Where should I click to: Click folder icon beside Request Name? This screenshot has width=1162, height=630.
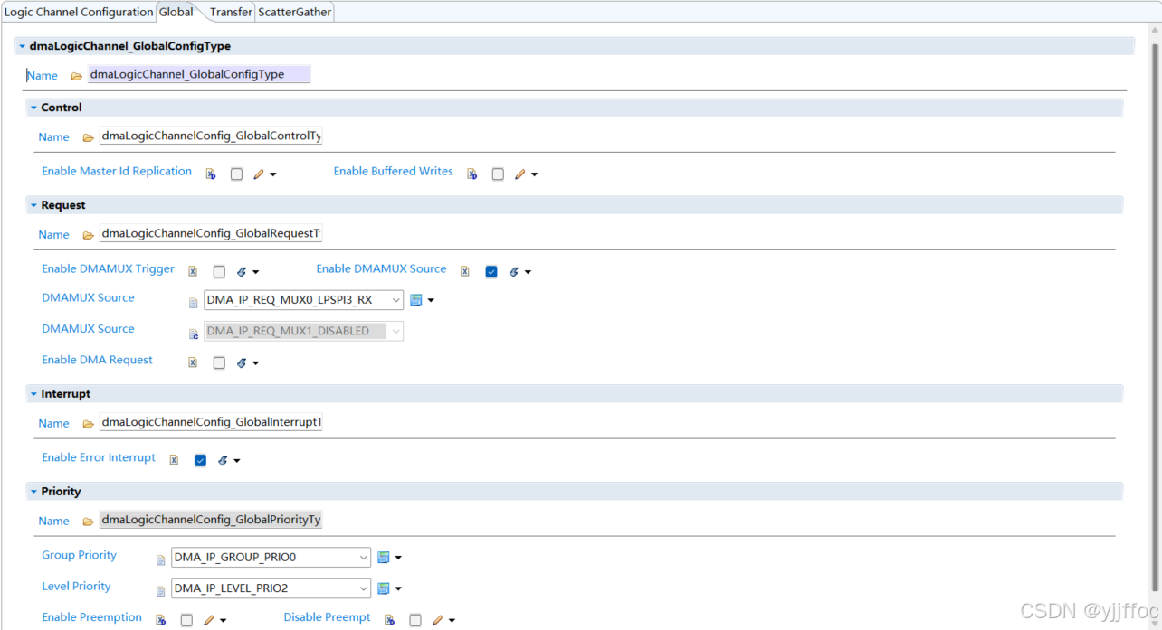88,235
